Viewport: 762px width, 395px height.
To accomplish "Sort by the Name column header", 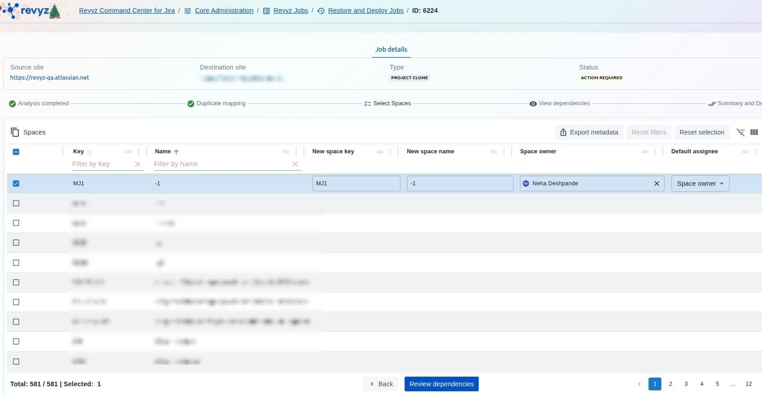I will coord(163,152).
